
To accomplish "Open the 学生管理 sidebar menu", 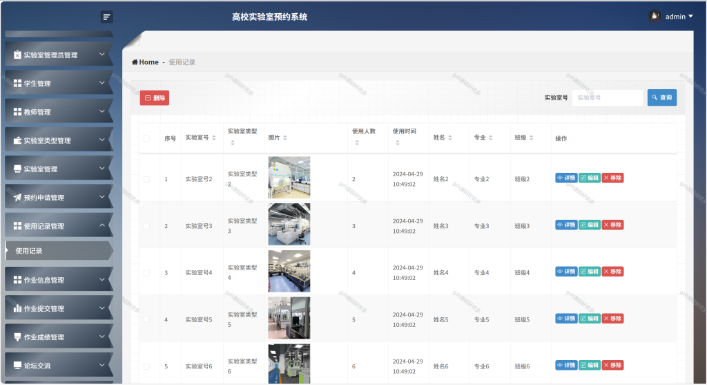I will (59, 83).
